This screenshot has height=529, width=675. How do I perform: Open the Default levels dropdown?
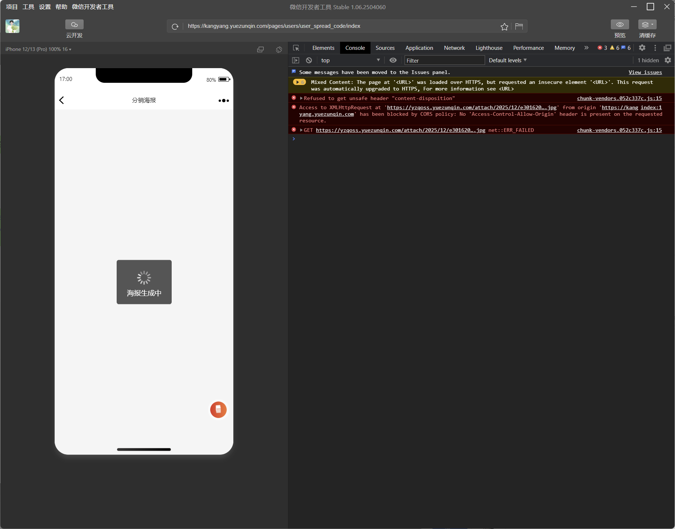[507, 60]
